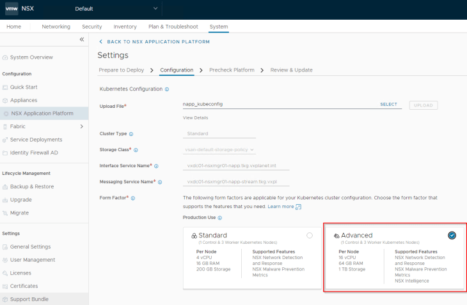Open Support Bundle in sidebar
The height and width of the screenshot is (305, 467).
[x=29, y=299]
